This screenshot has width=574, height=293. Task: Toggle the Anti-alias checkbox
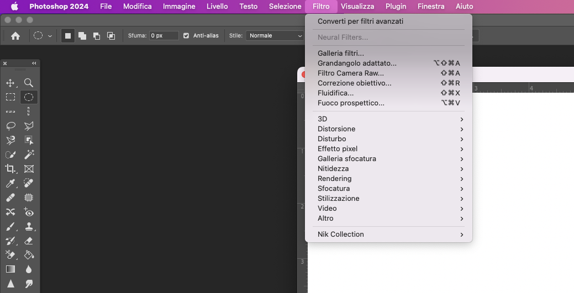pyautogui.click(x=186, y=35)
